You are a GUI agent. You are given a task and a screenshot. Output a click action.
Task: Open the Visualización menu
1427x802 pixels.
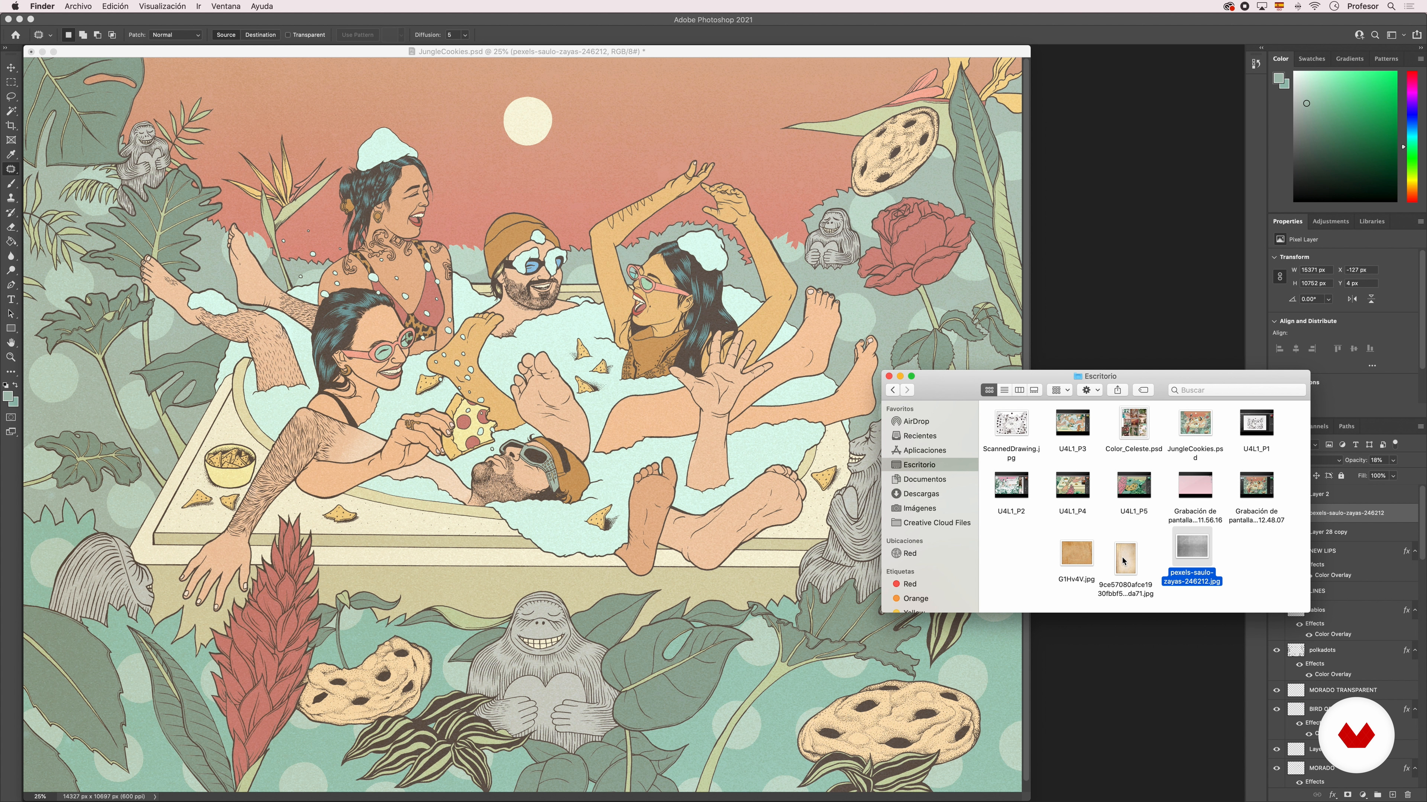[x=162, y=6]
